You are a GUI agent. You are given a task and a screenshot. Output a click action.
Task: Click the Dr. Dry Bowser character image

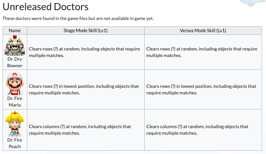point(15,46)
